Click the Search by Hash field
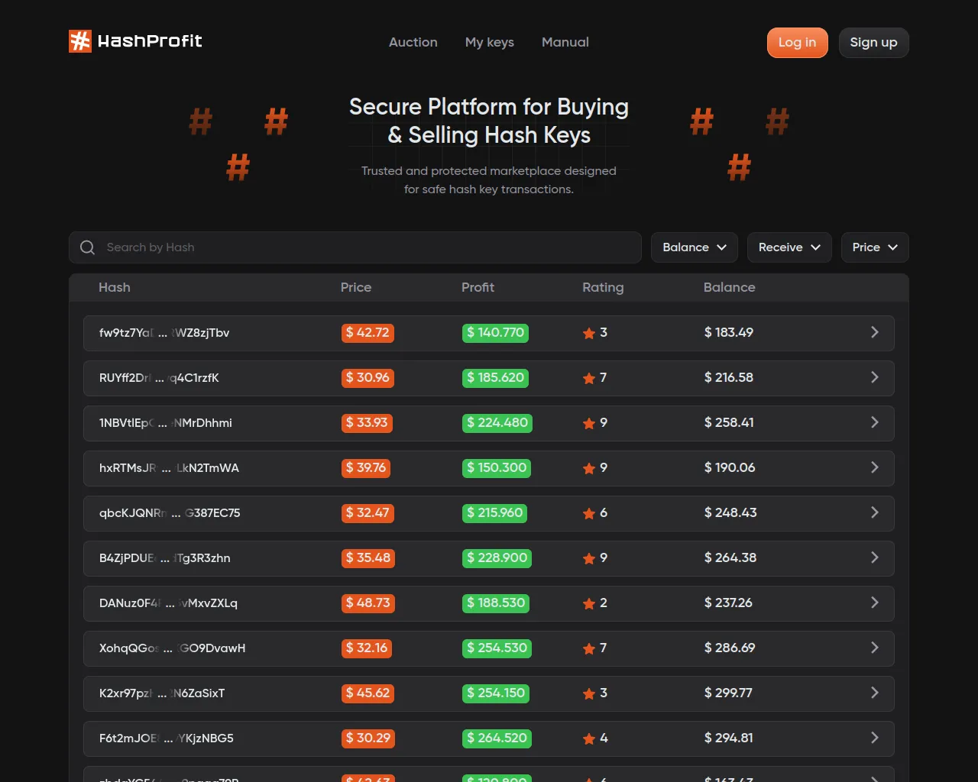Image resolution: width=978 pixels, height=782 pixels. (x=367, y=247)
